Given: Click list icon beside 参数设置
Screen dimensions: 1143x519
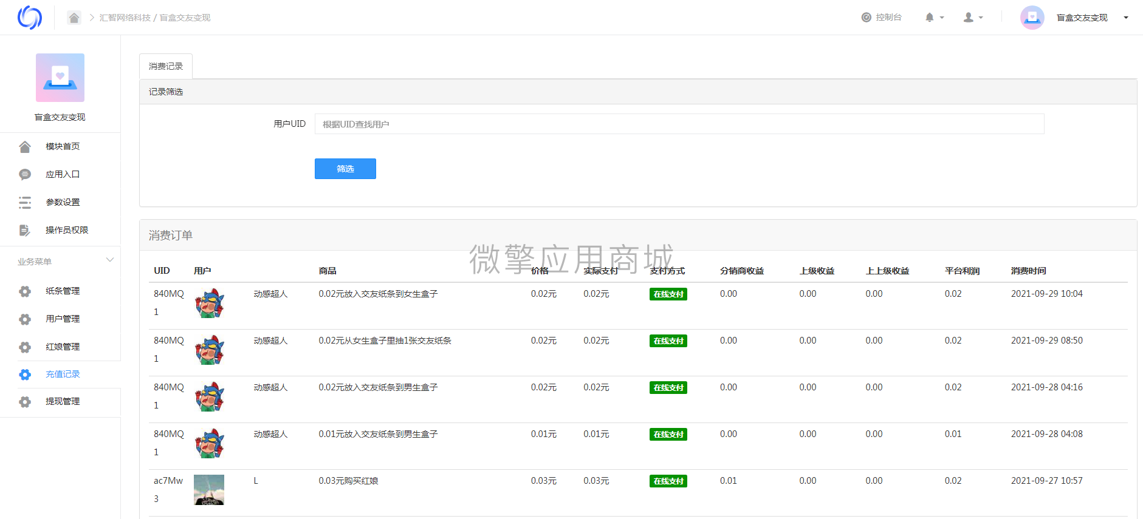Looking at the screenshot, I should pos(25,202).
